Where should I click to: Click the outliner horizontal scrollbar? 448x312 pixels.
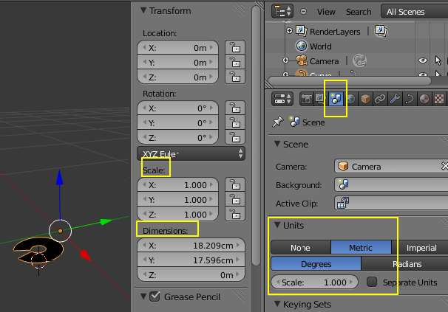point(349,80)
